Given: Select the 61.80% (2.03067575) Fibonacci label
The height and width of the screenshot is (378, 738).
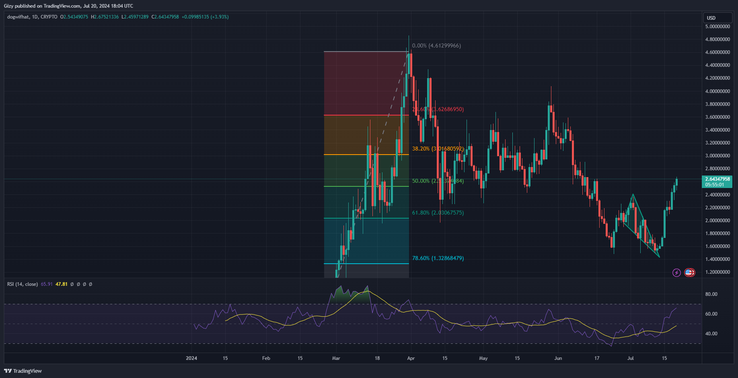Looking at the screenshot, I should click(438, 213).
